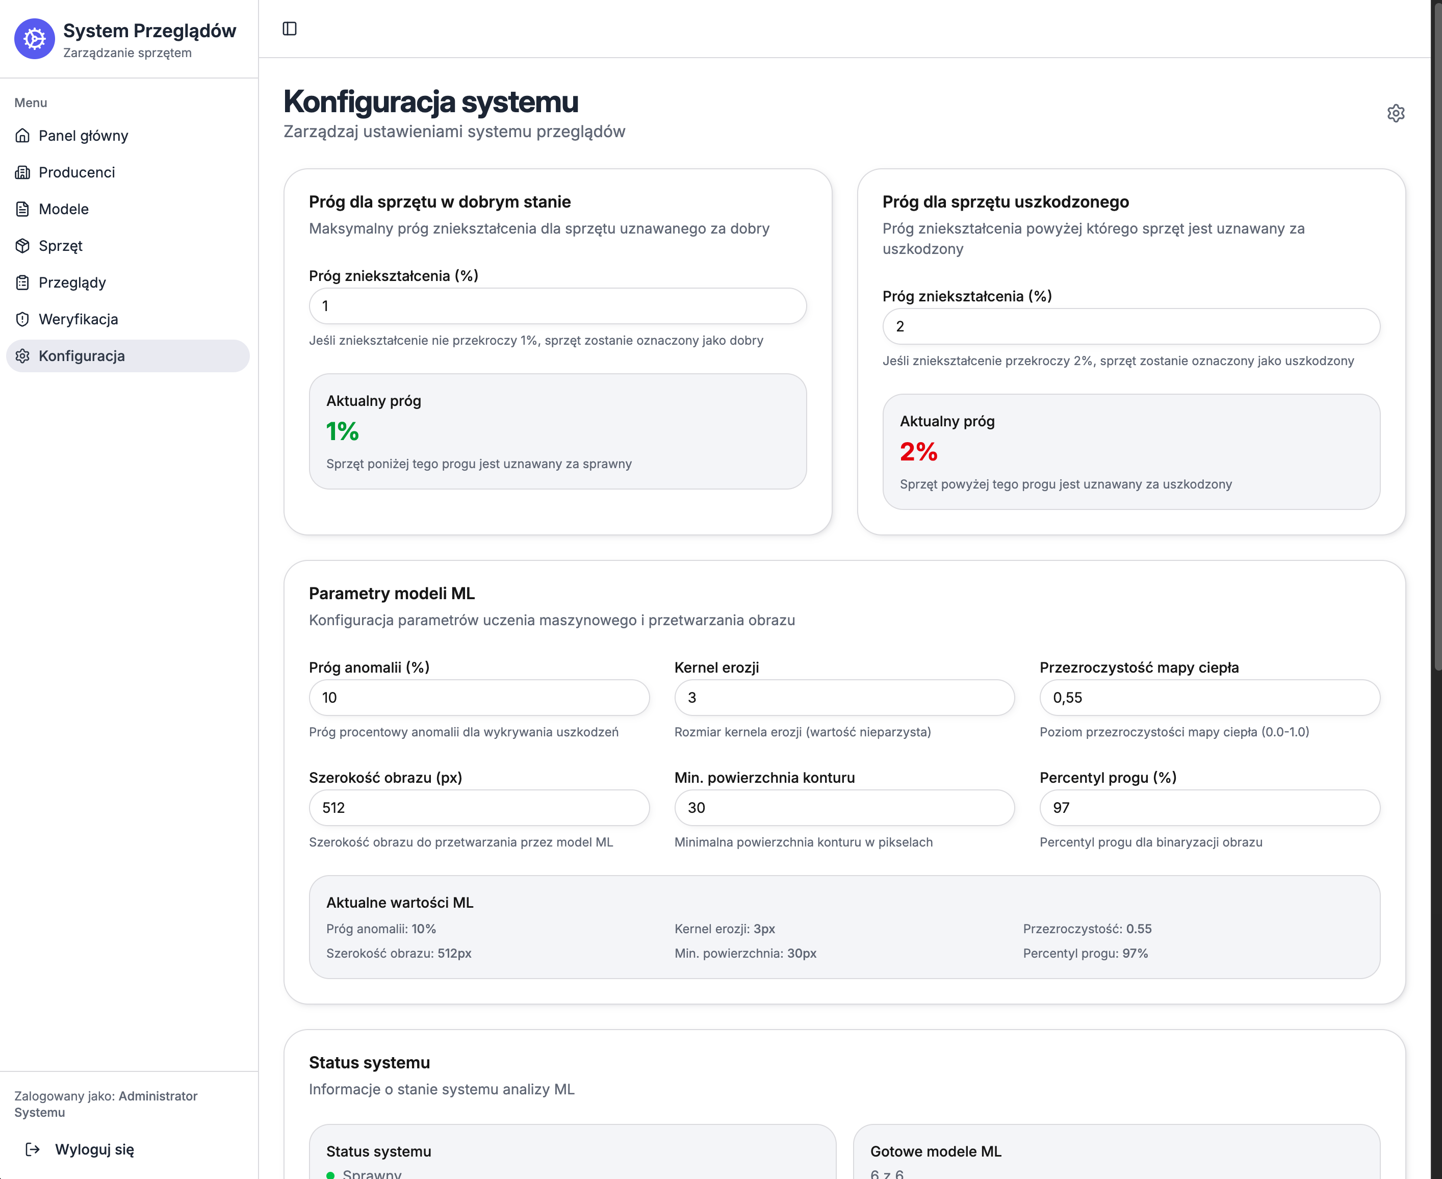The image size is (1442, 1179).
Task: Click the document icon next to Modele
Action: tap(22, 209)
